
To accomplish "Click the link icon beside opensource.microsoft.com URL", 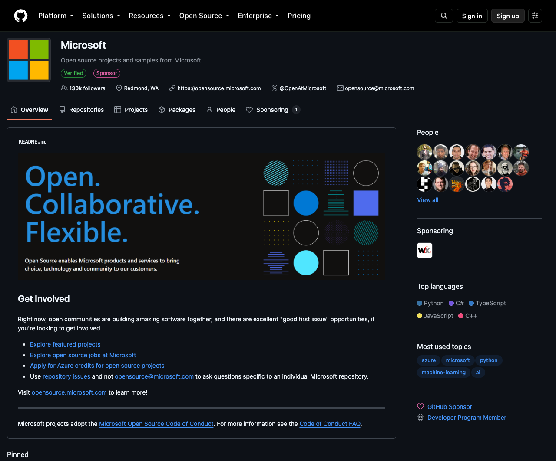I will (172, 88).
